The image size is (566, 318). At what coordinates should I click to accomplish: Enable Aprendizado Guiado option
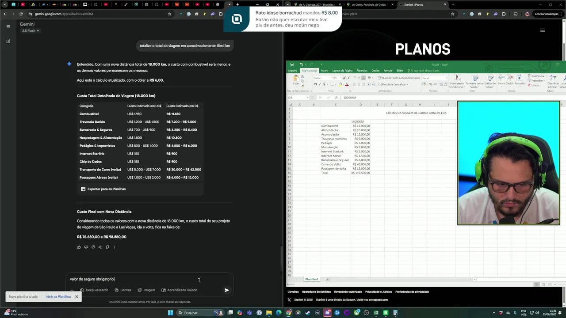(179, 290)
